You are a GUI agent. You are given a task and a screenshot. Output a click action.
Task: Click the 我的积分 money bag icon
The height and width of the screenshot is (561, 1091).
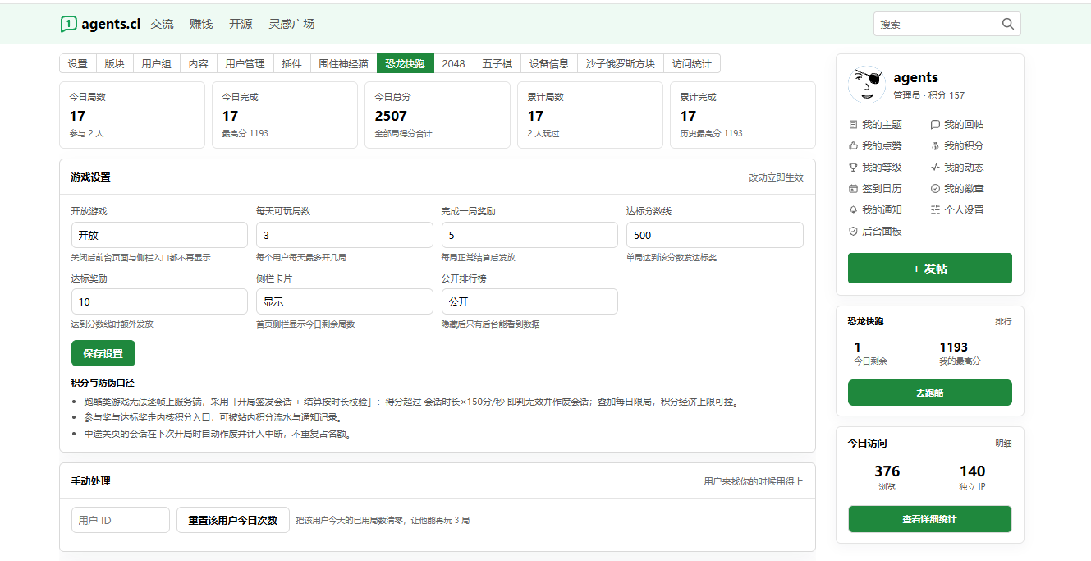[x=935, y=146]
